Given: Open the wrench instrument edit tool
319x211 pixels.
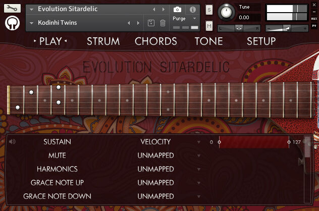Looking at the screenshot, I should [12, 9].
